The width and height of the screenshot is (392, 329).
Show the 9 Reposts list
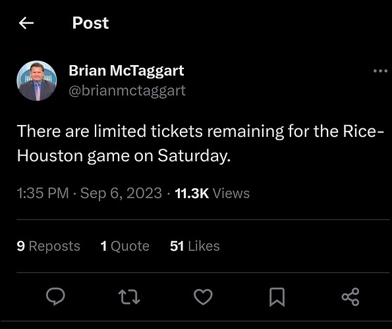pyautogui.click(x=49, y=246)
